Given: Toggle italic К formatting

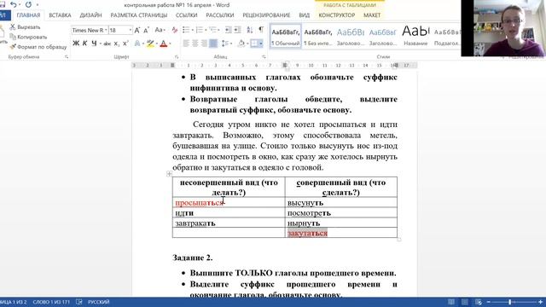Looking at the screenshot, I should tap(84, 43).
